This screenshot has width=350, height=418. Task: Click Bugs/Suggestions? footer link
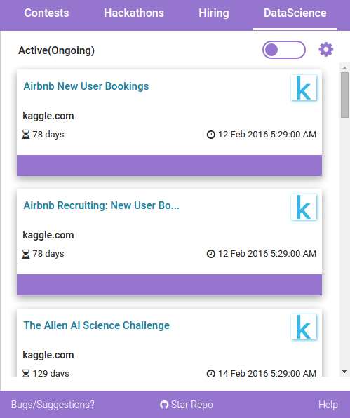coord(53,405)
